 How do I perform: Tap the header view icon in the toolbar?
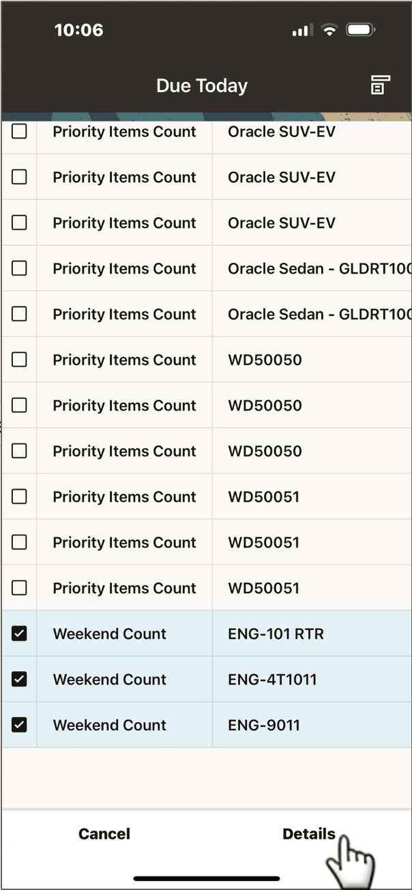pos(379,85)
